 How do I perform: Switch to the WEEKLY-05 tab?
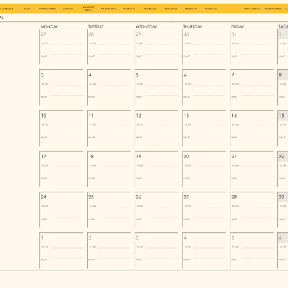point(212,9)
